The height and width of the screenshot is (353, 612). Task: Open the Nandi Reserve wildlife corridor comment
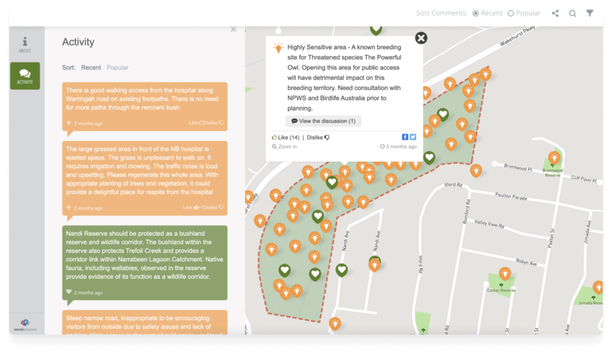145,263
